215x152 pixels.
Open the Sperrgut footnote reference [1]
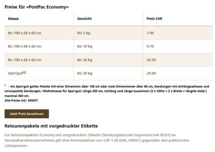pyautogui.click(x=24, y=72)
